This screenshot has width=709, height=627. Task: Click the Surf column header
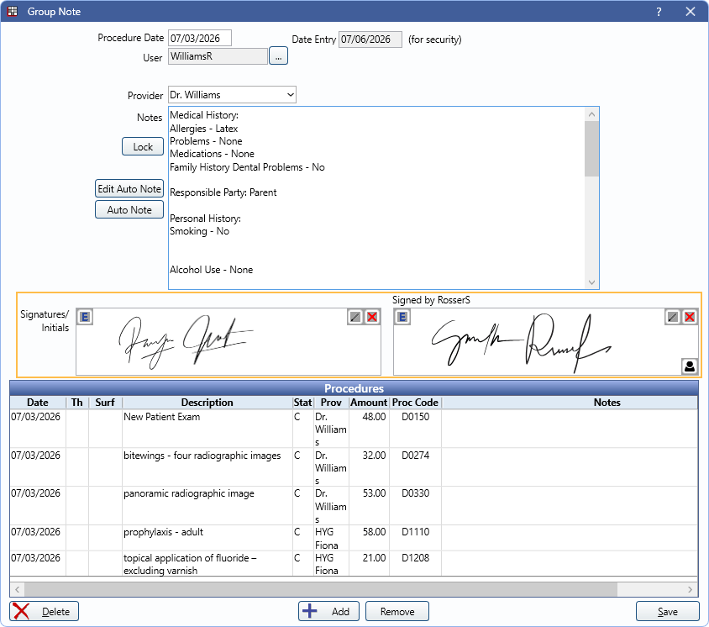click(x=105, y=403)
